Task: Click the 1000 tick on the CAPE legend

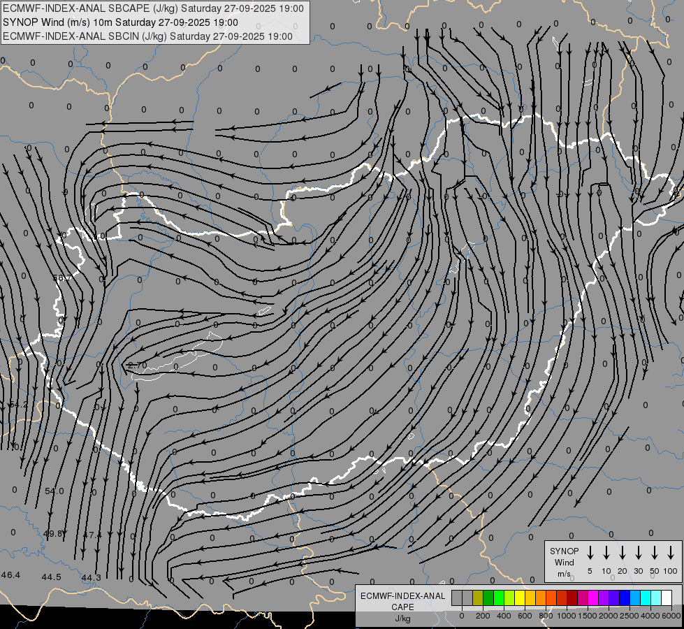Action: [567, 616]
